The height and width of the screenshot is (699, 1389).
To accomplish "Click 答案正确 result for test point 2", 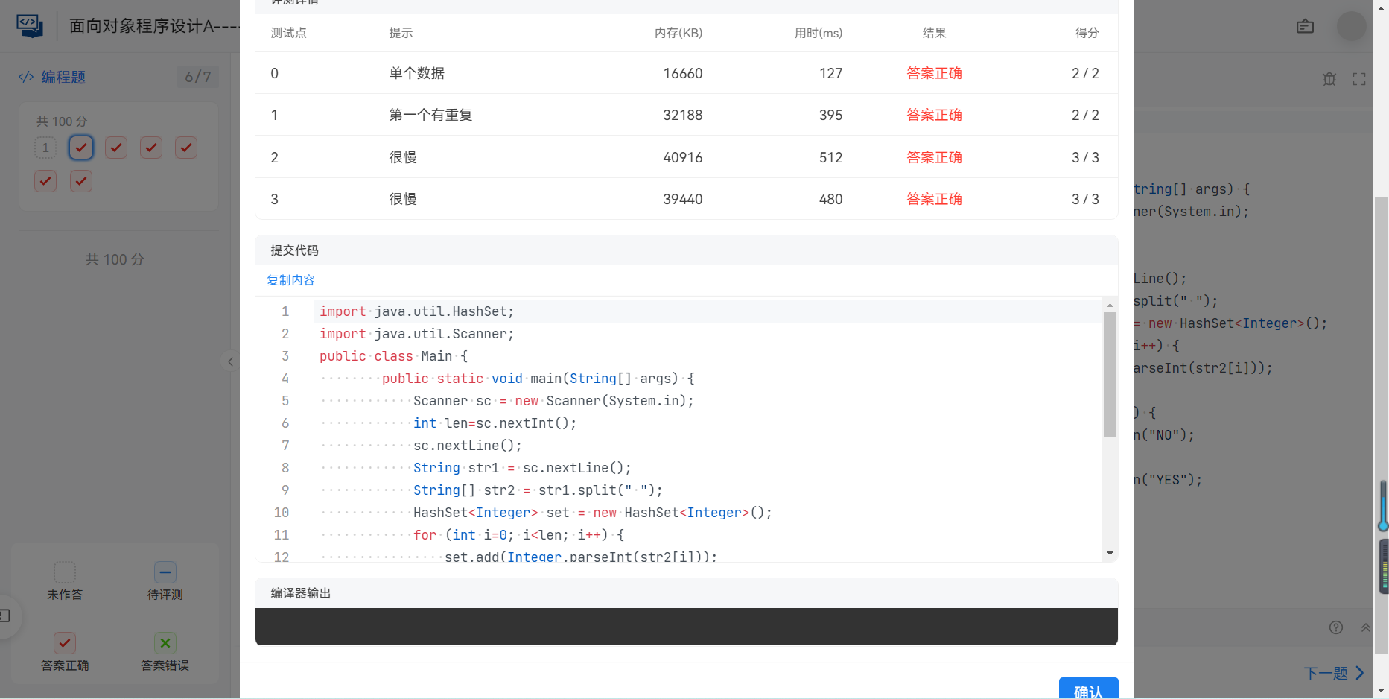I will (934, 157).
